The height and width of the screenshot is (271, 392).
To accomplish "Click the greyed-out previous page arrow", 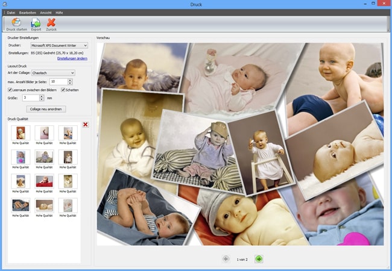I will click(226, 259).
